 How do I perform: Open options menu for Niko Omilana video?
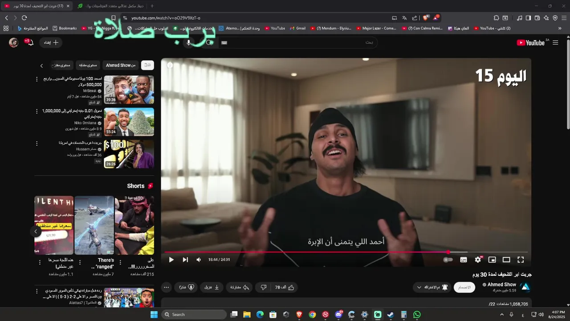(37, 111)
